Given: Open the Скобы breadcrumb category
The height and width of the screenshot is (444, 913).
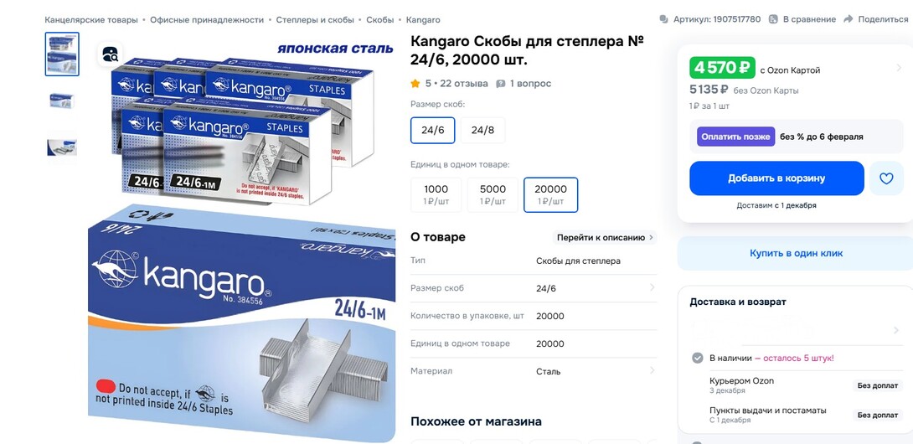Looking at the screenshot, I should (379, 20).
